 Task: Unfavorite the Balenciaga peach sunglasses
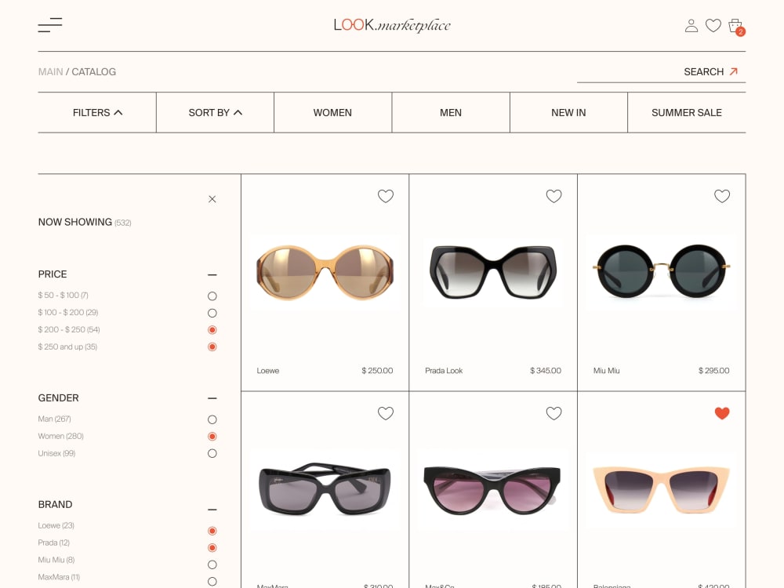click(721, 413)
